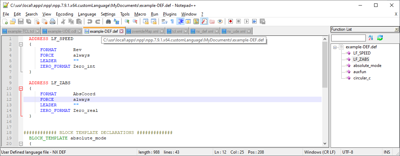Click the editor scrollbar down arrow

point(325,144)
